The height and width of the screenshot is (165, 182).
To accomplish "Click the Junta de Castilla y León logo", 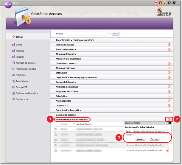I will pos(164,13).
